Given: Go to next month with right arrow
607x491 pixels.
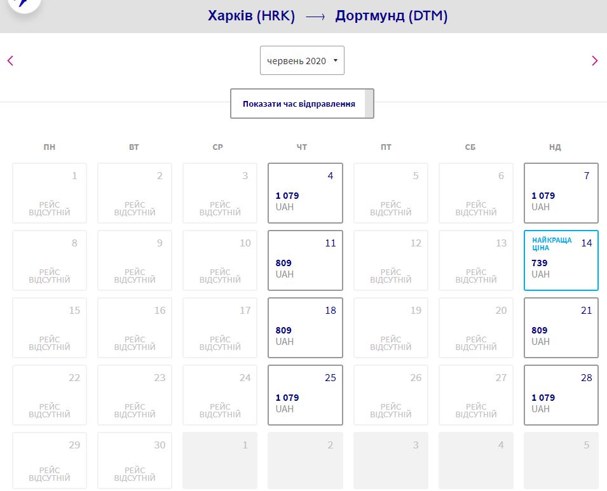Looking at the screenshot, I should pyautogui.click(x=595, y=61).
